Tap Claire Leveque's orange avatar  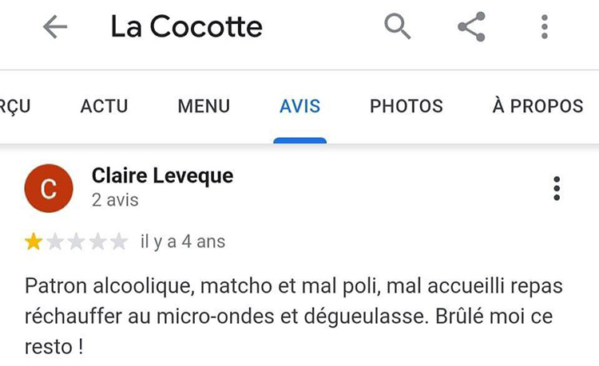coord(49,188)
